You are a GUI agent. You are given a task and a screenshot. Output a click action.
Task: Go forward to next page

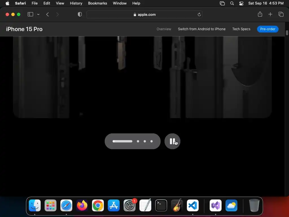tap(57, 14)
